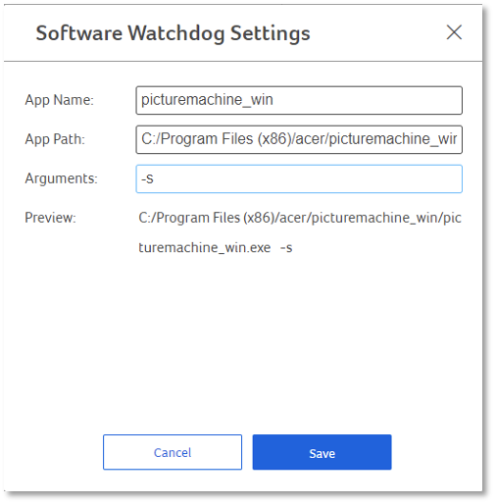Viewport: 496px width, 504px height.
Task: Click the "App Name:" label
Action: (x=59, y=100)
